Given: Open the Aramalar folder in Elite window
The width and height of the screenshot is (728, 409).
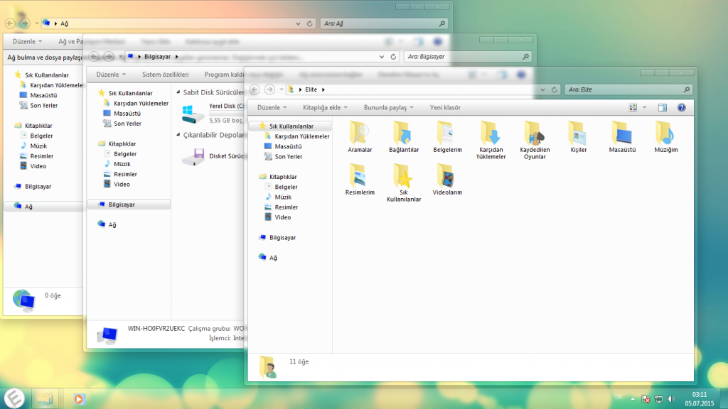Looking at the screenshot, I should (360, 137).
